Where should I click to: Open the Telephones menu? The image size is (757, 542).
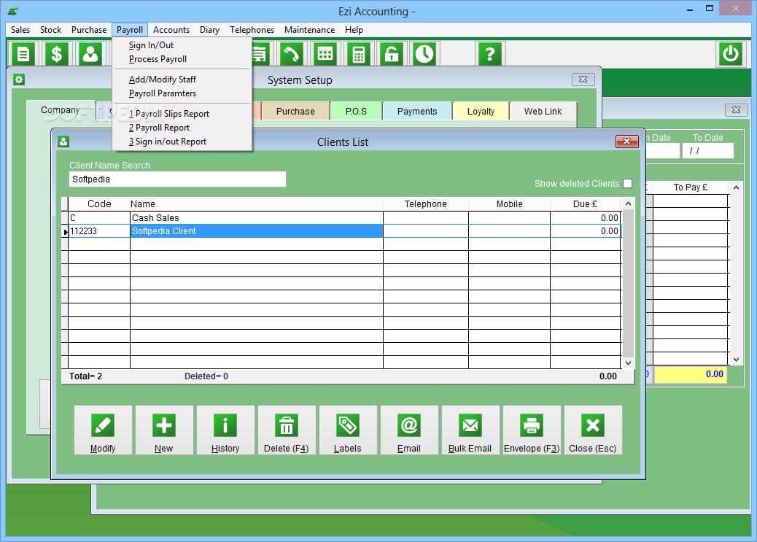pos(252,29)
